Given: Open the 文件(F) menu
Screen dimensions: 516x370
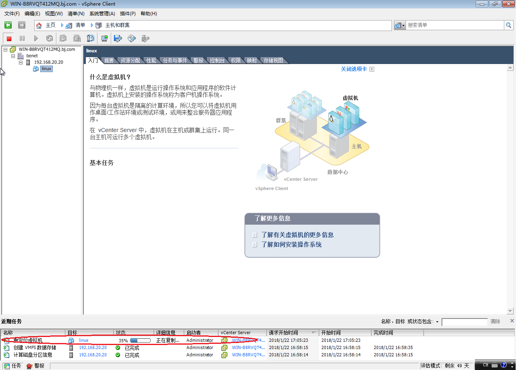Looking at the screenshot, I should [x=12, y=14].
